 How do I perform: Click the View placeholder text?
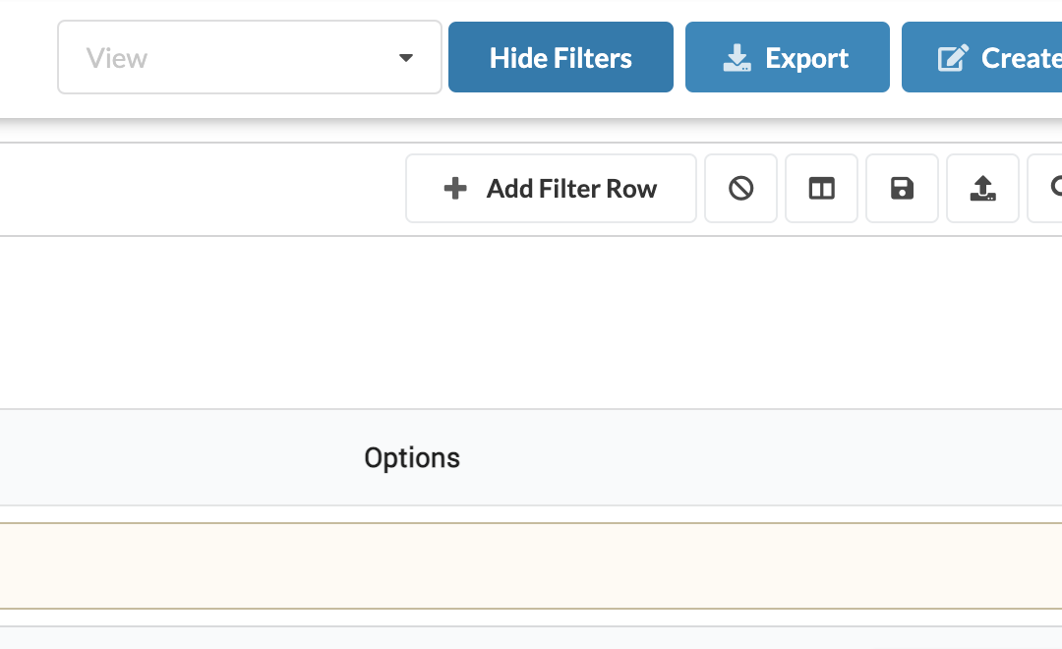[x=116, y=58]
